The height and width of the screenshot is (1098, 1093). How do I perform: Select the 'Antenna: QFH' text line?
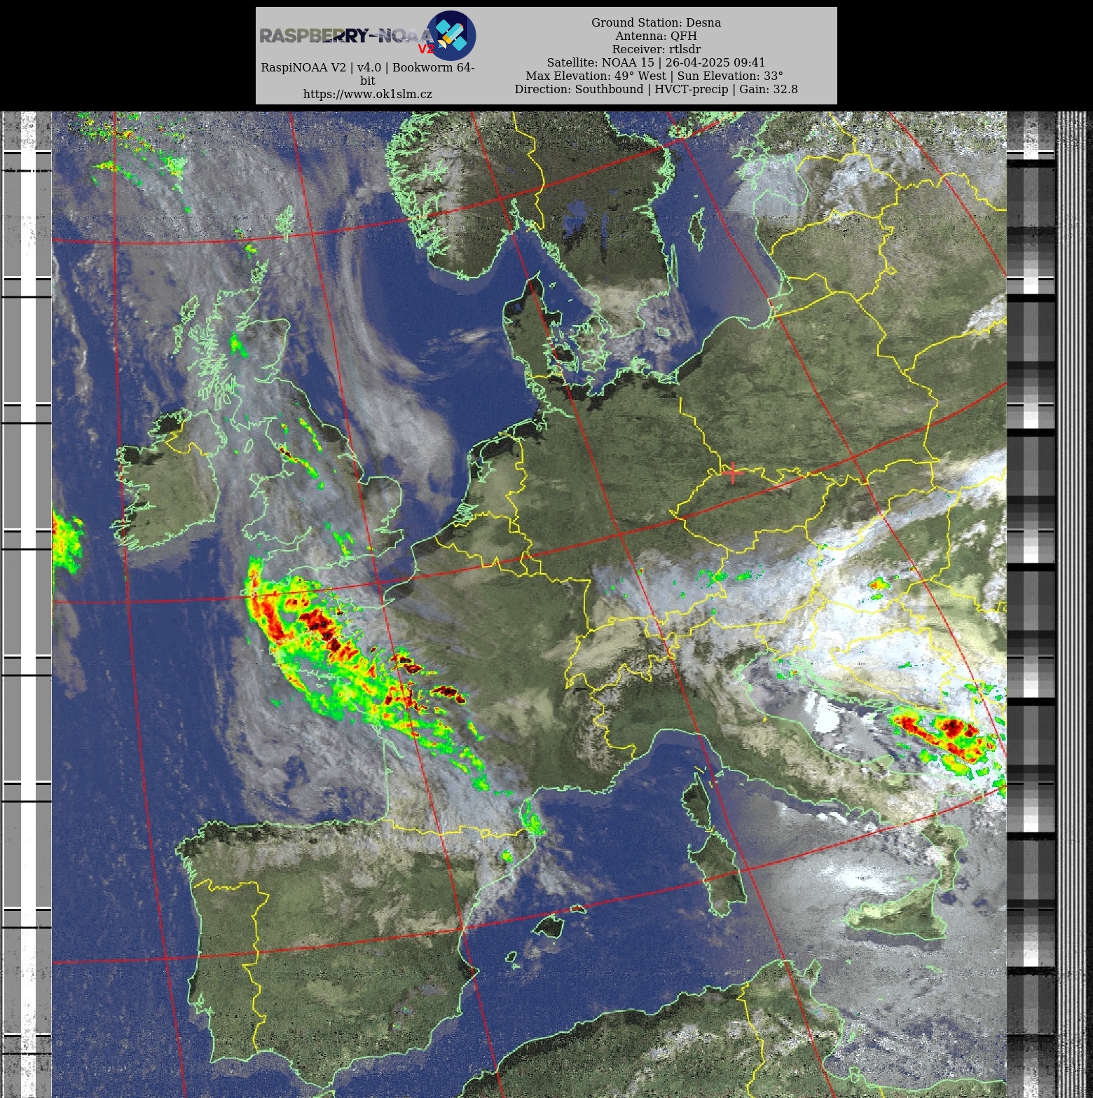pos(656,36)
